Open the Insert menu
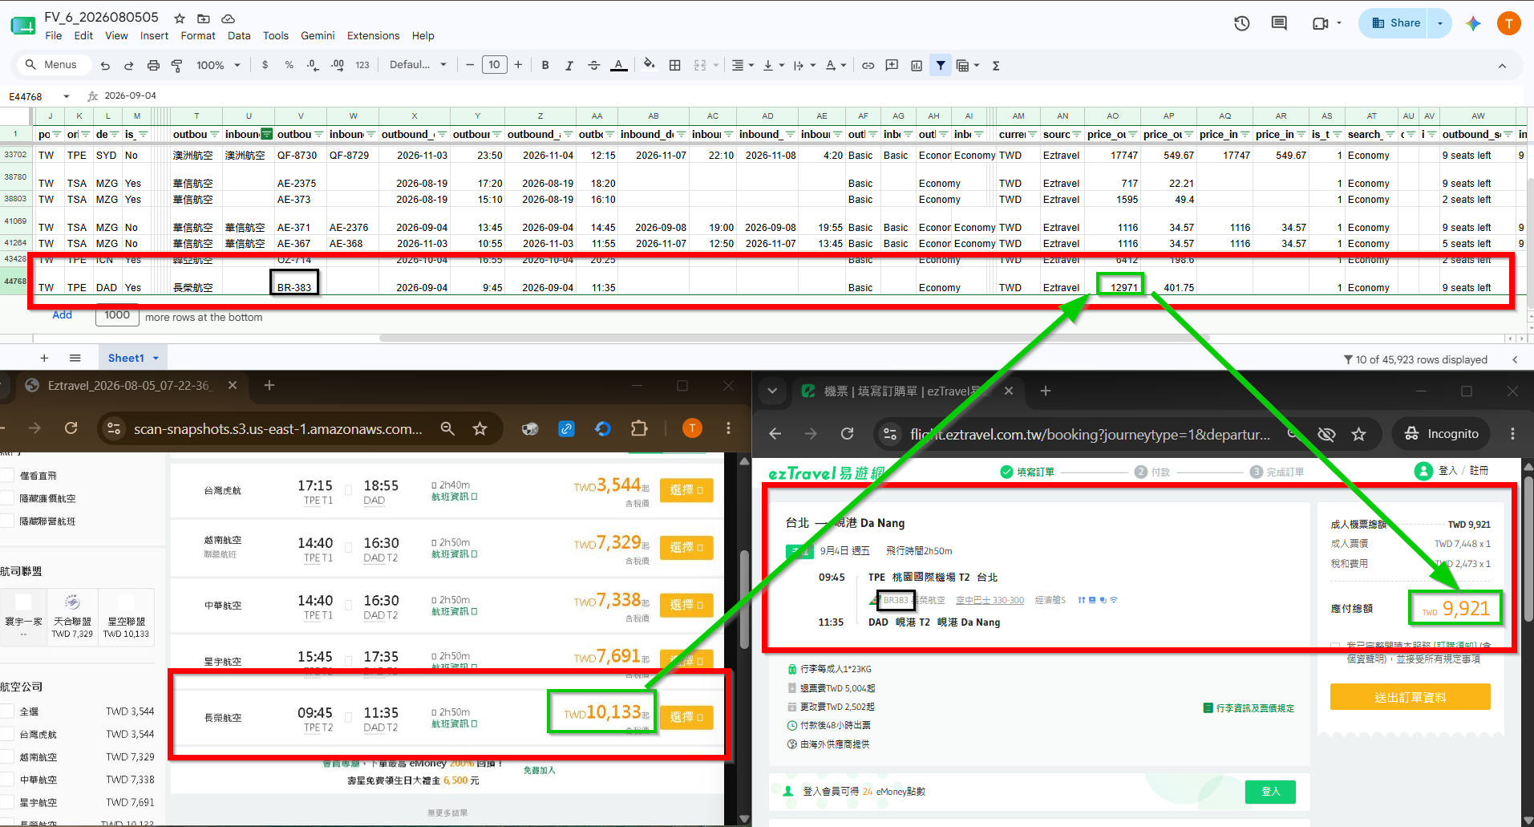The height and width of the screenshot is (827, 1534). (x=154, y=35)
